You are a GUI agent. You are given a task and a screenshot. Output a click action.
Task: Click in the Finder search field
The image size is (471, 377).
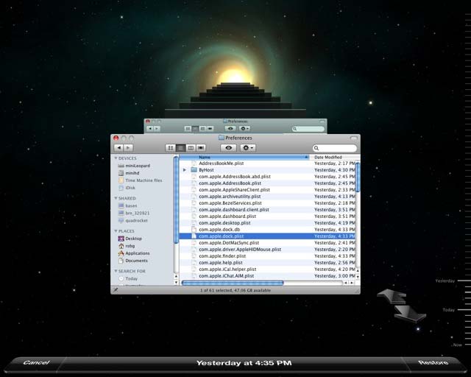point(335,148)
